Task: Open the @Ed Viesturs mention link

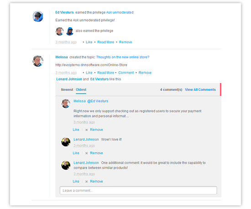Action: (x=98, y=101)
